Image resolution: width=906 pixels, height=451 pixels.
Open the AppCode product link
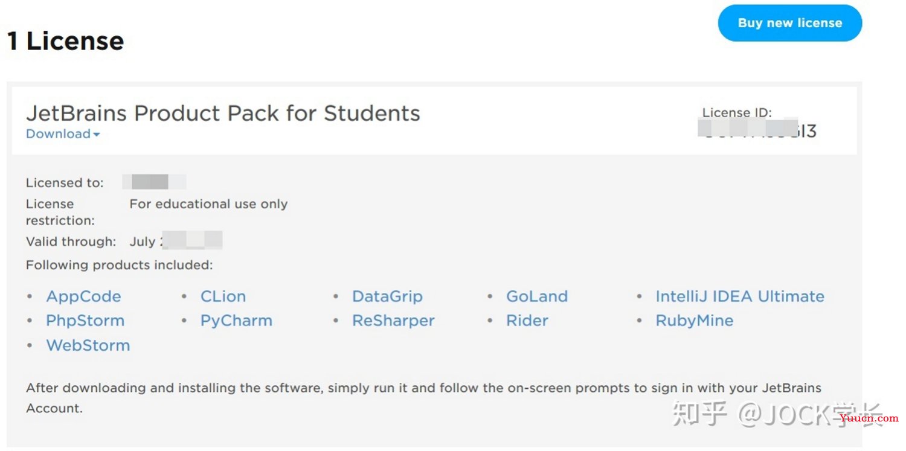(x=83, y=296)
